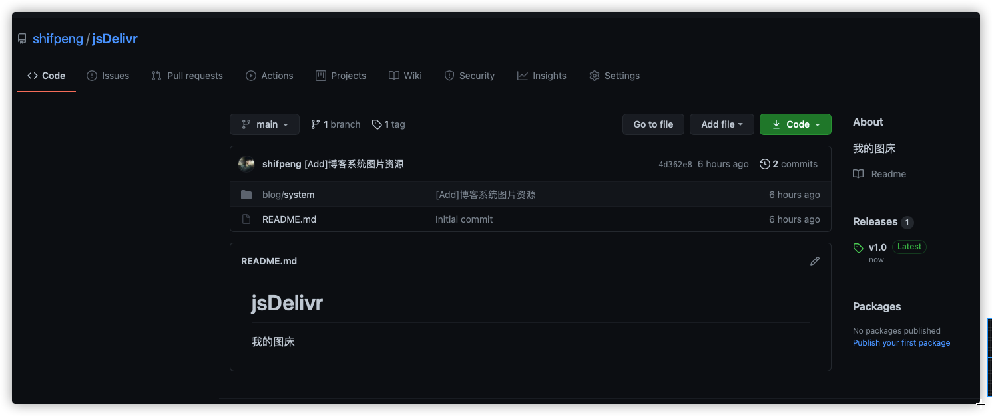Viewport: 992px width, 416px height.
Task: Open the Initial commit message link
Action: pyautogui.click(x=464, y=219)
